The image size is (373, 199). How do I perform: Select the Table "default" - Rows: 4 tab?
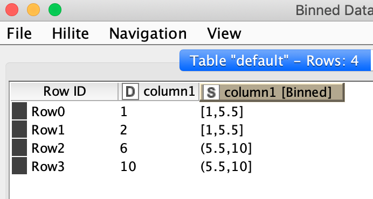tap(275, 61)
